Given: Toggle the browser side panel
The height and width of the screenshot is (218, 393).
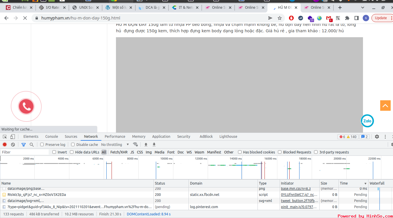Looking at the screenshot, I should pyautogui.click(x=357, y=18).
